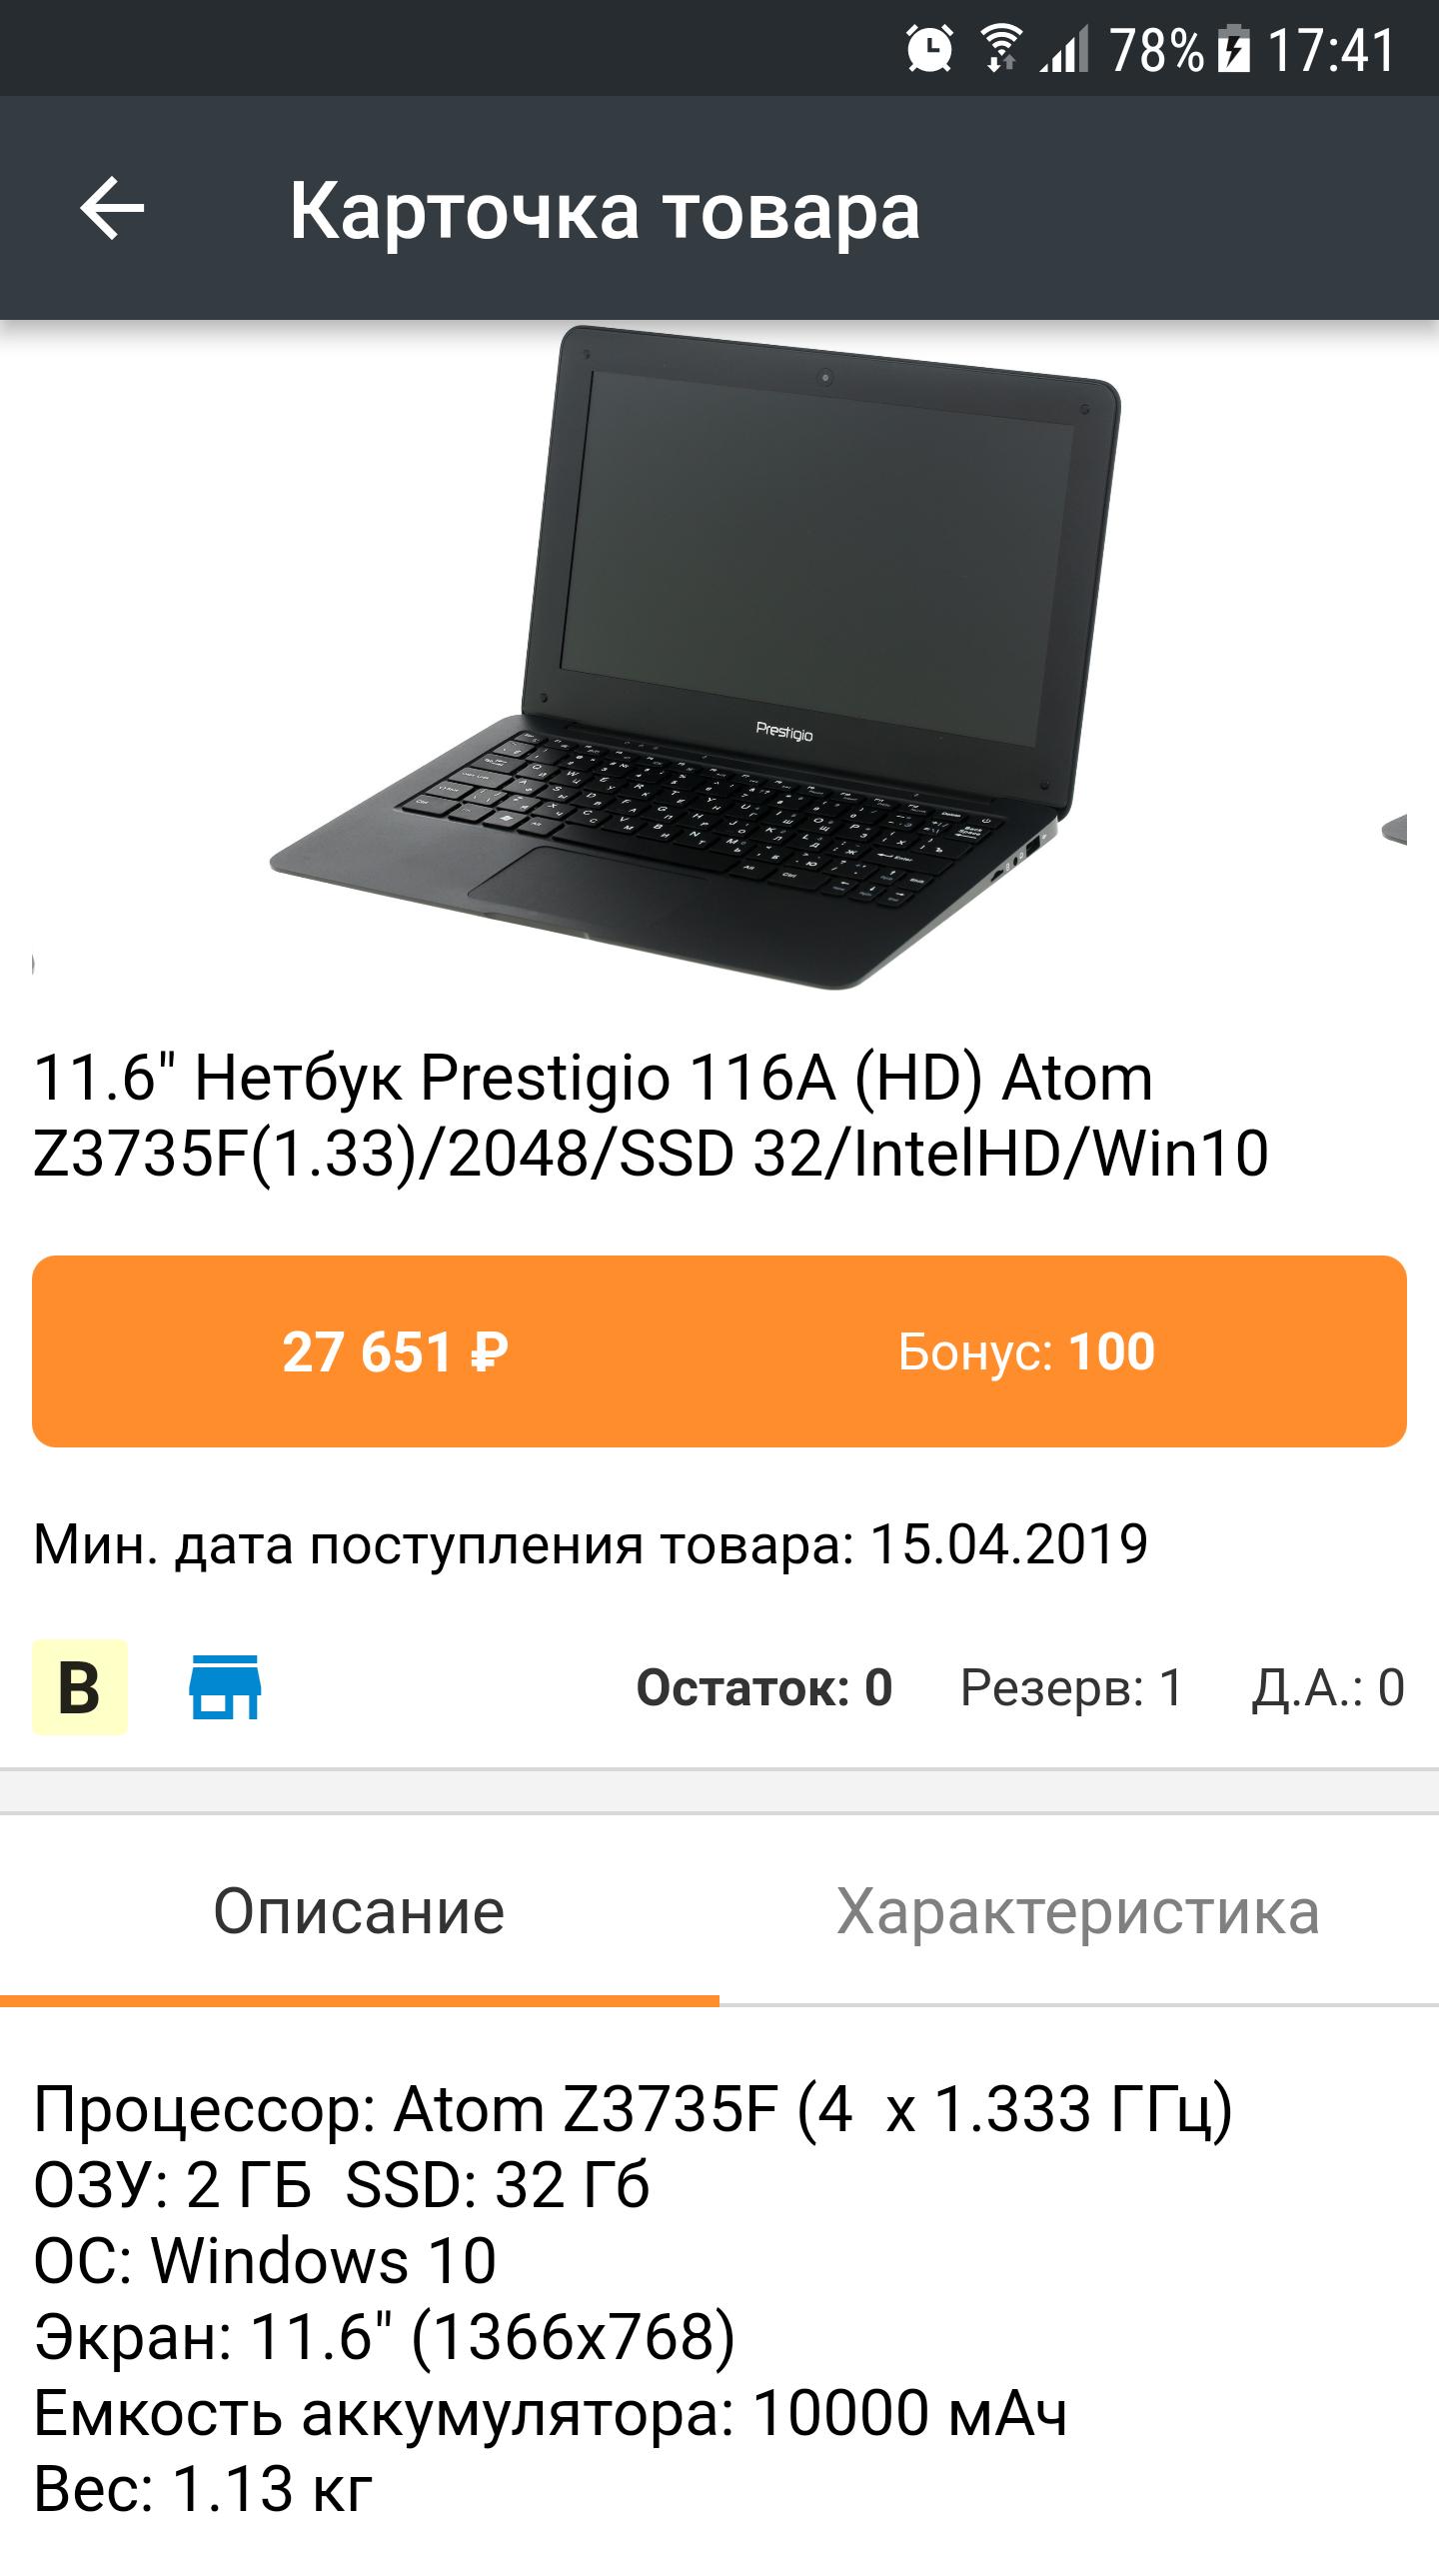Switch to the Характеристика tab

1079,1910
